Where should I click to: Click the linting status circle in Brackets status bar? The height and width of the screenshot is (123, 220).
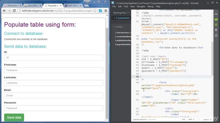pyautogui.click(x=199, y=120)
